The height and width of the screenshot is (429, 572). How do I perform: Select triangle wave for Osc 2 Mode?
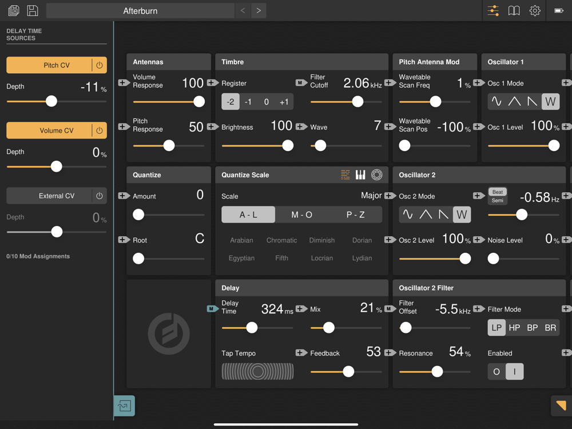426,214
